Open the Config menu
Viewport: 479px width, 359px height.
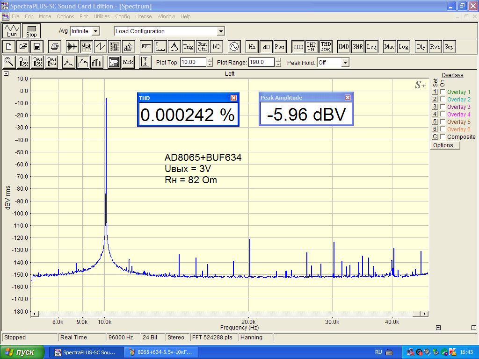point(123,16)
